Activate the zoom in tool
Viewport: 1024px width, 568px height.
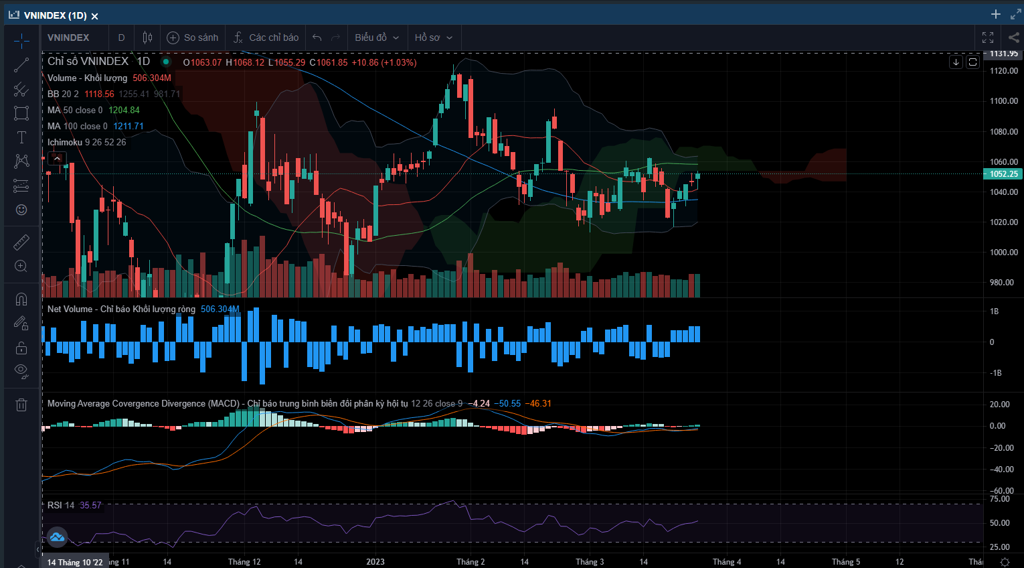point(21,266)
